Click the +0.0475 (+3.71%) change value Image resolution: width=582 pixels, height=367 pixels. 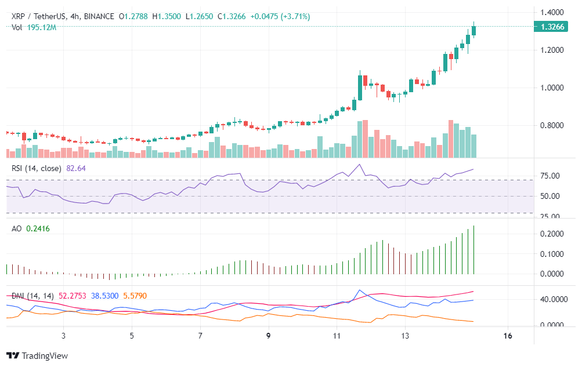[x=280, y=17]
